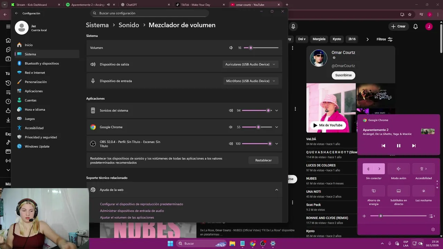443x249 pixels.
Task: Select the Kyoto filter chip
Action: pos(337,39)
